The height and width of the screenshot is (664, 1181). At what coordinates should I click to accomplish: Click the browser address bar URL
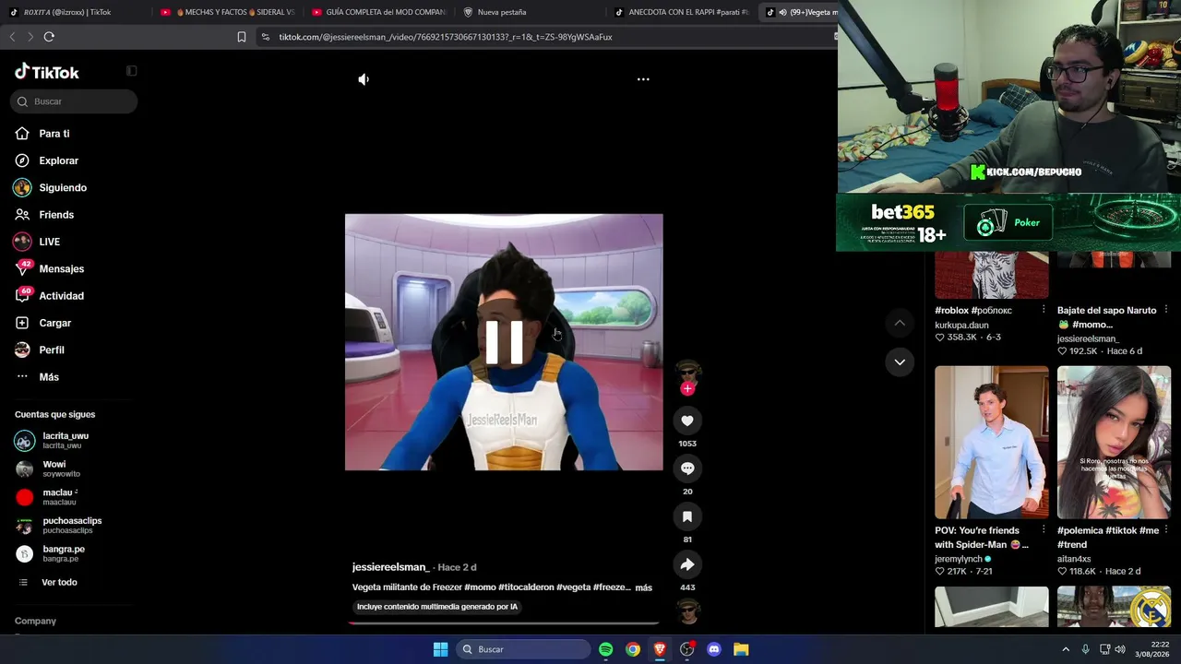tap(446, 37)
